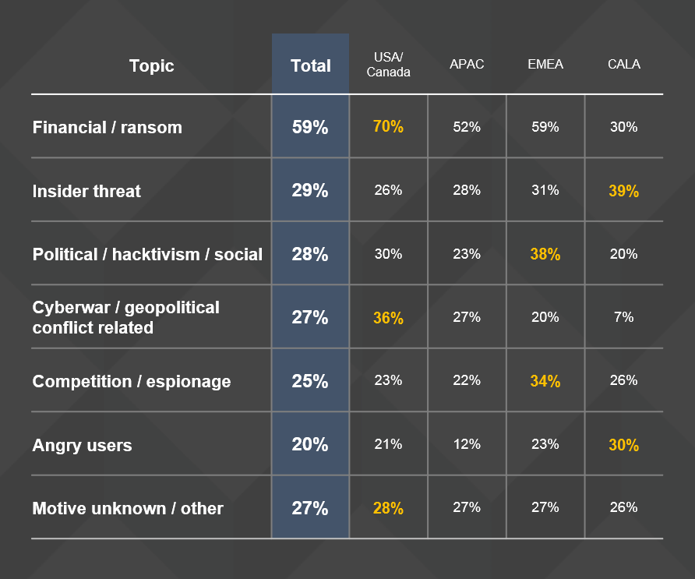Click the highlighted 39% CALA cell
This screenshot has width=695, height=579.
[x=623, y=191]
